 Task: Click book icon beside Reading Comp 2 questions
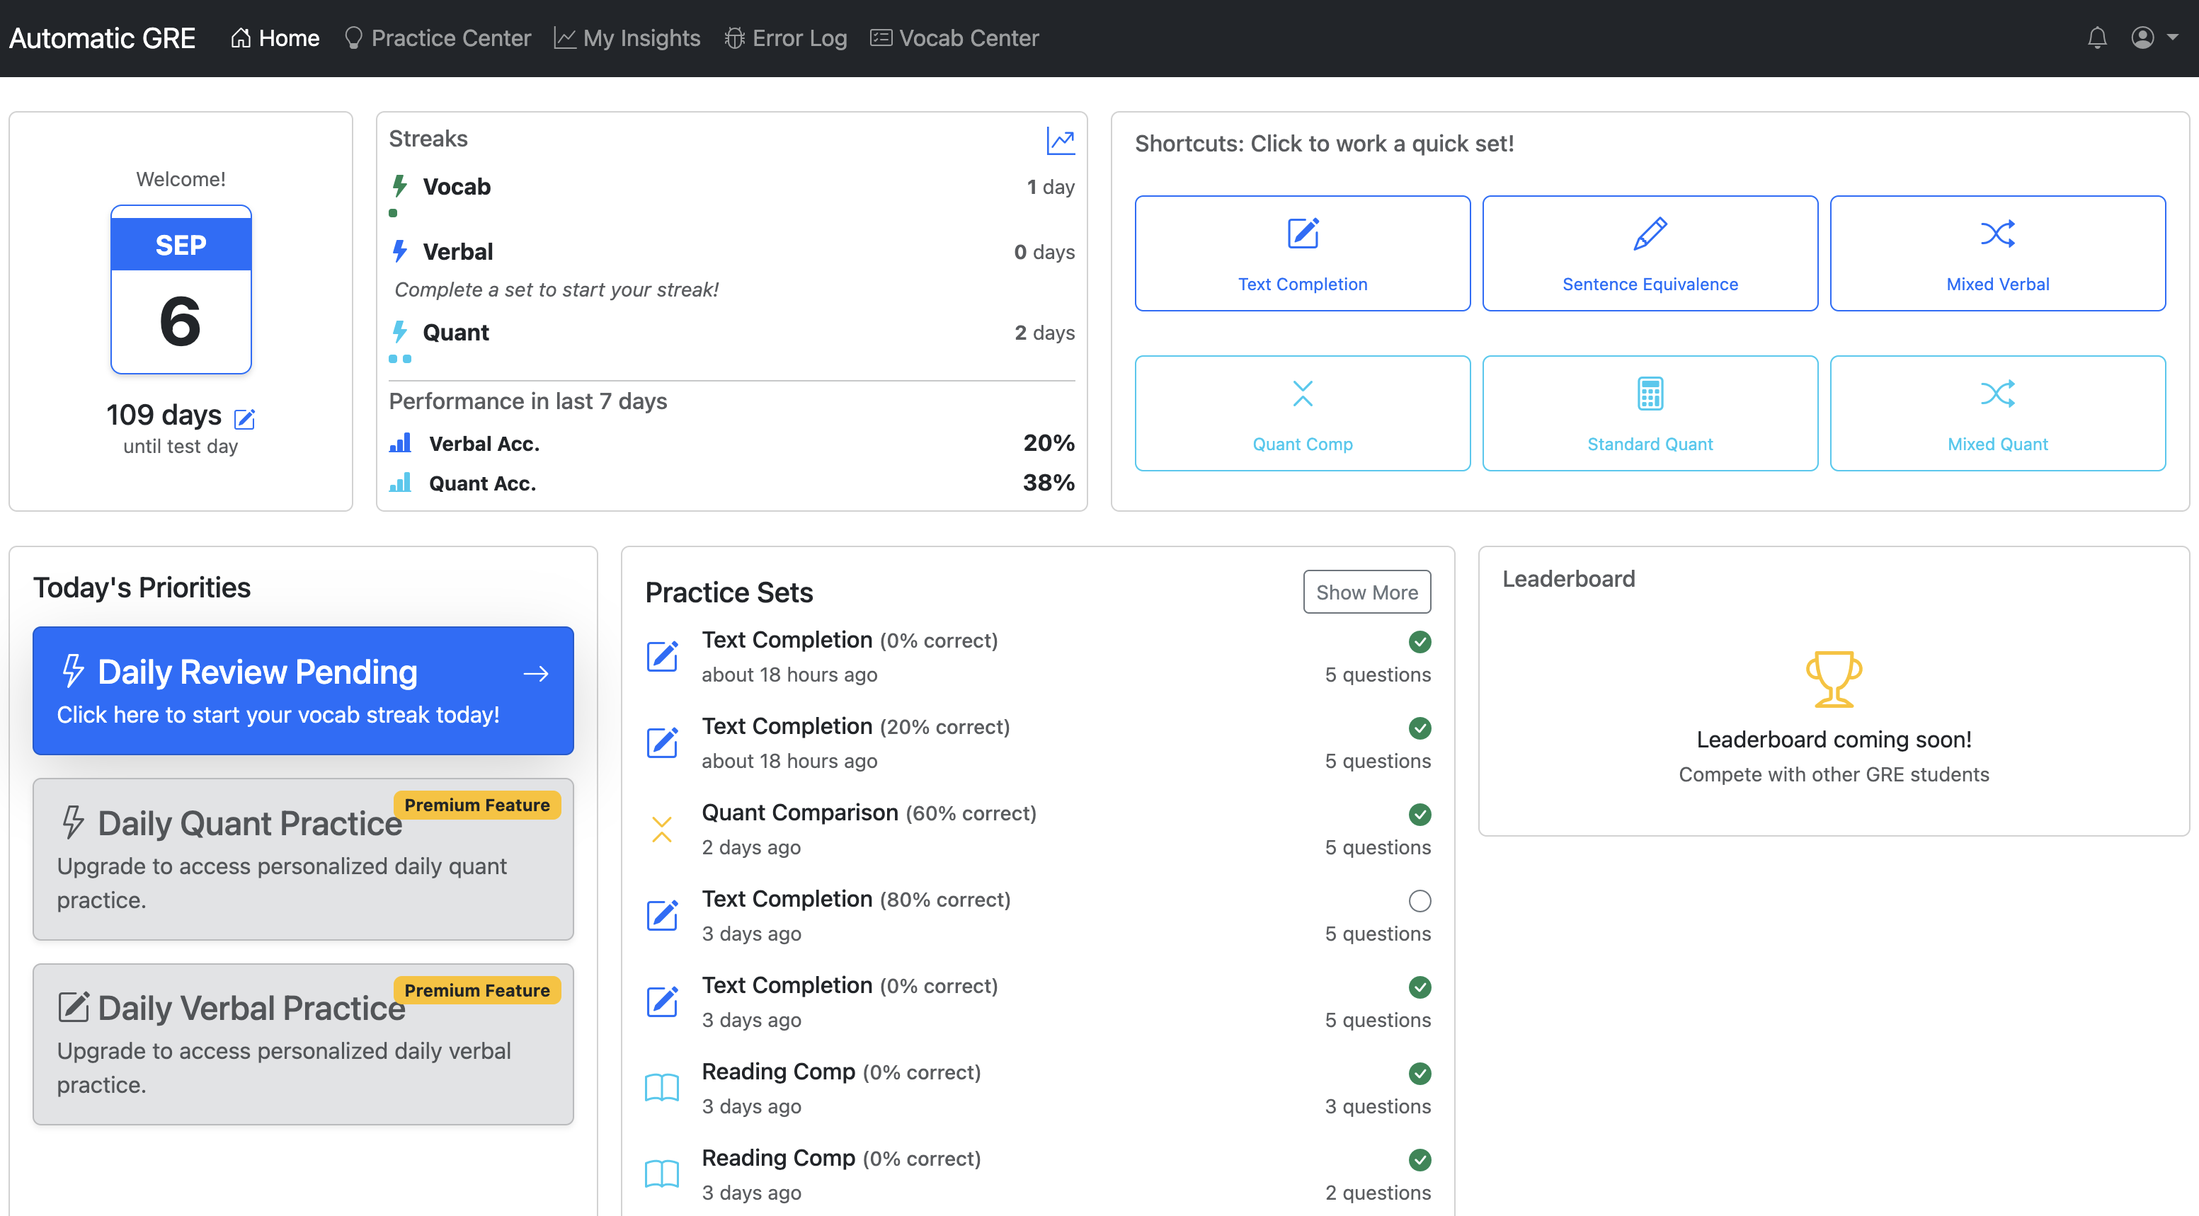pyautogui.click(x=661, y=1174)
